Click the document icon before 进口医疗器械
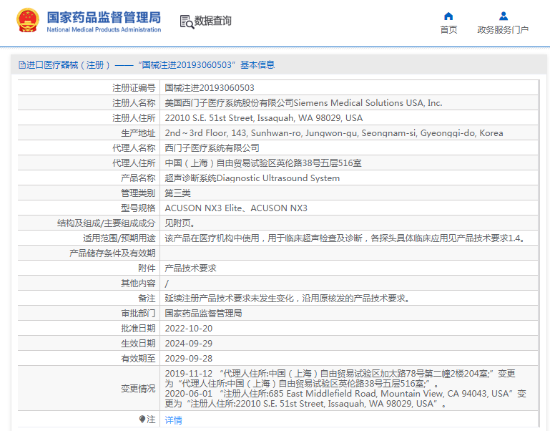The height and width of the screenshot is (431, 550). coord(21,65)
